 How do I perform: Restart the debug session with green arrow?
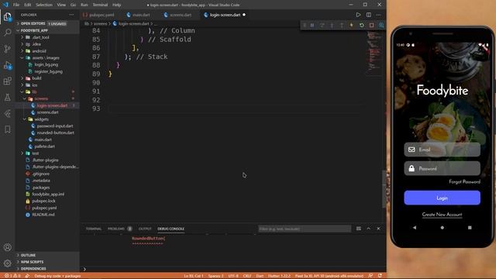362,26
